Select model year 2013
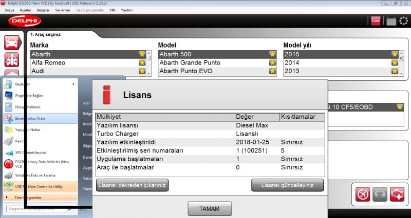The width and height of the screenshot is (411, 218). [341, 71]
